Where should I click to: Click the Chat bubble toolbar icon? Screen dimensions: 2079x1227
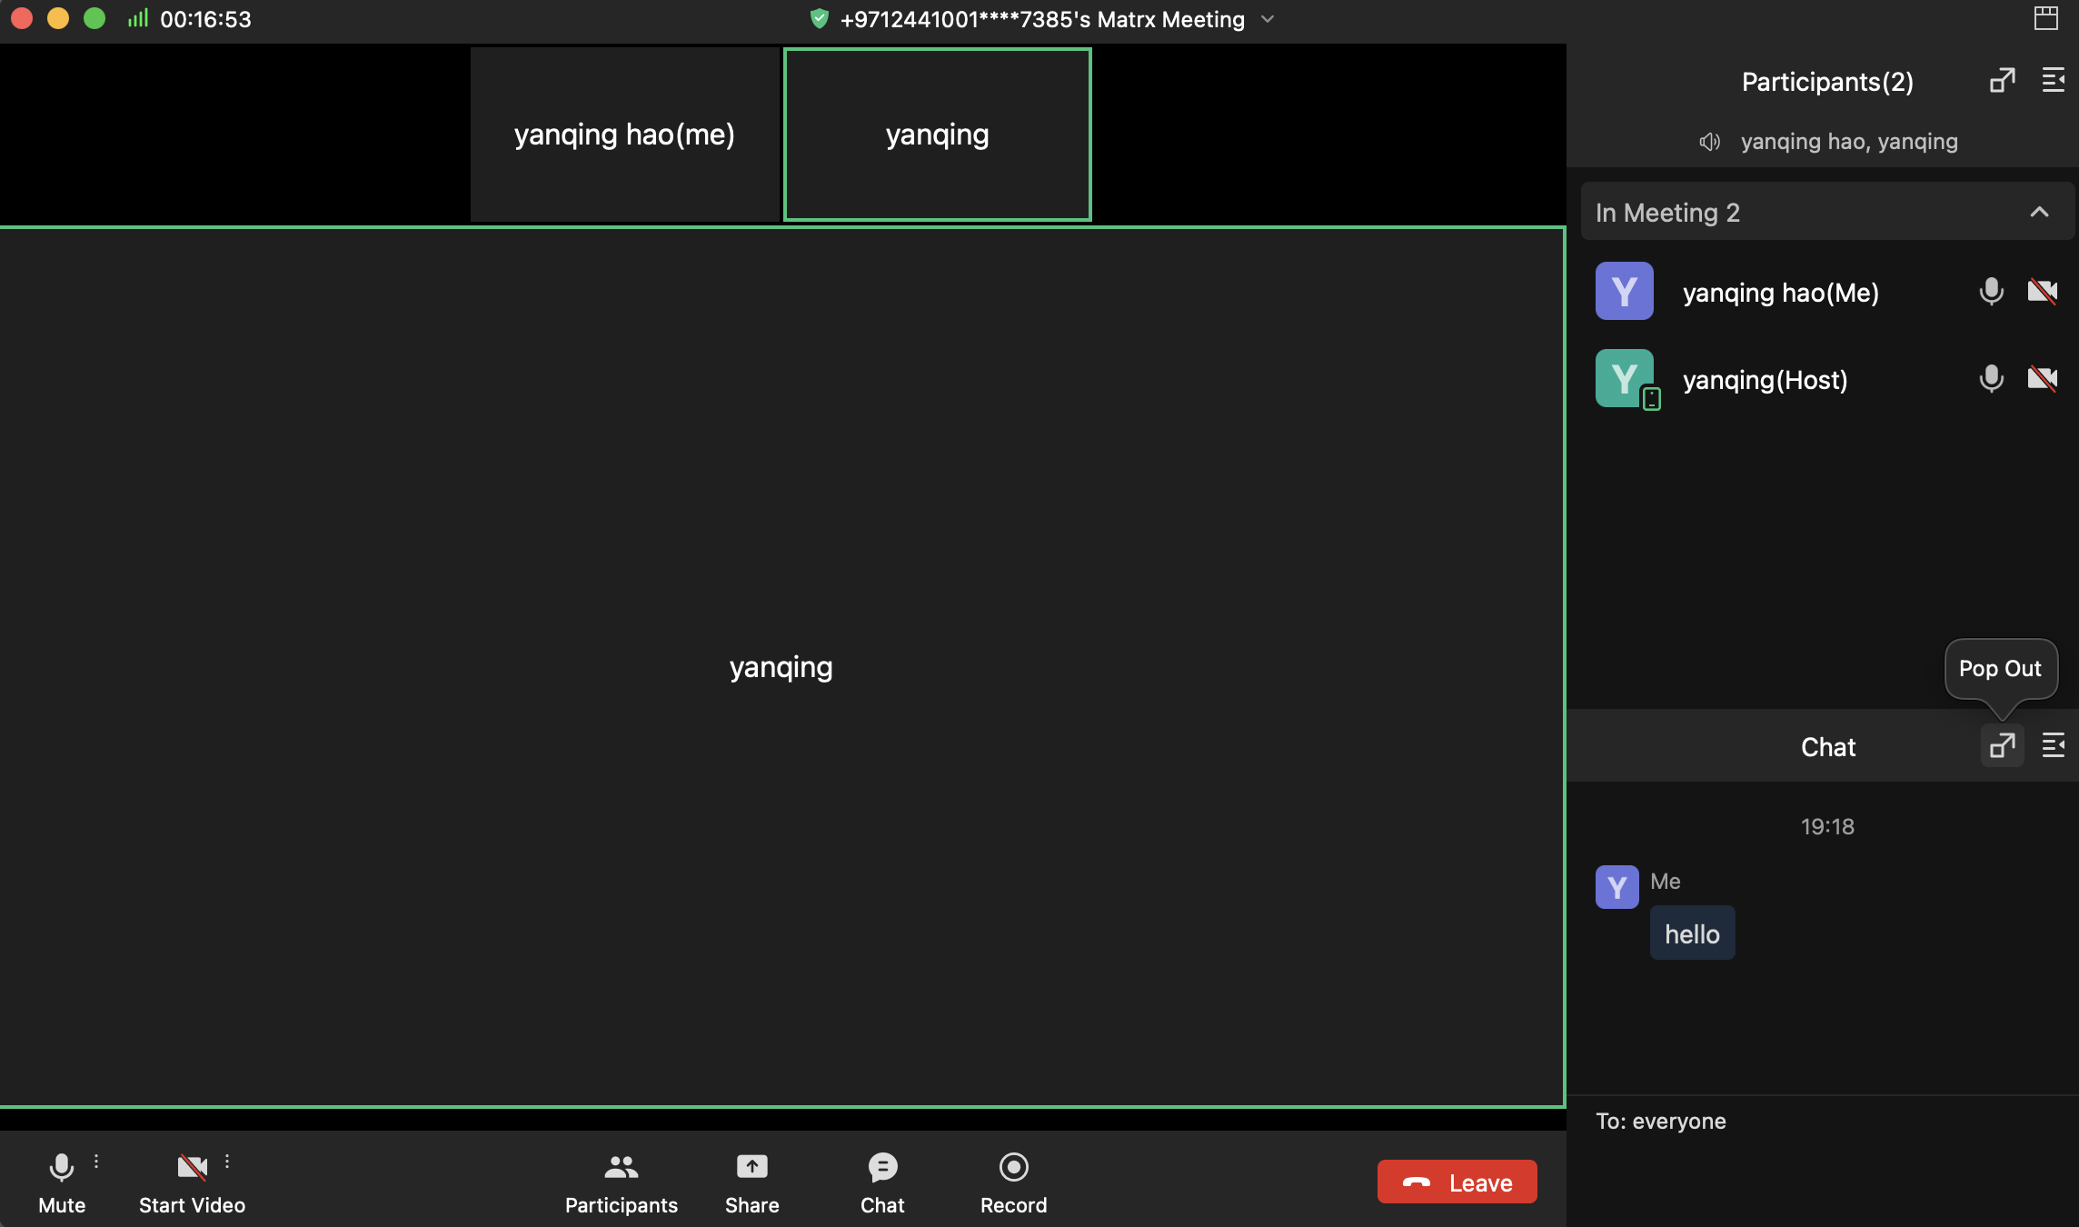[x=882, y=1167]
